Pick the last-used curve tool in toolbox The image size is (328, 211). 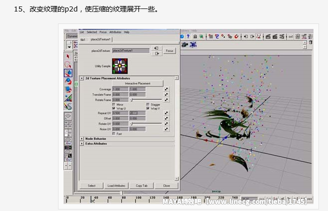(x=68, y=106)
